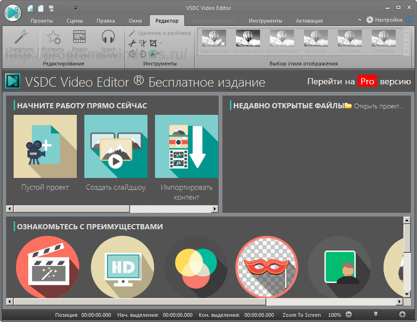Click the Нач. выделения time value
The width and height of the screenshot is (417, 322).
(x=178, y=315)
